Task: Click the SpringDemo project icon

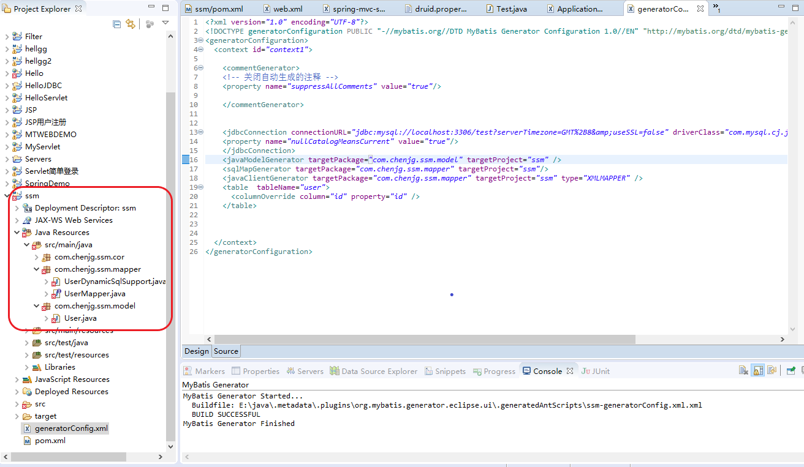Action: pos(17,183)
